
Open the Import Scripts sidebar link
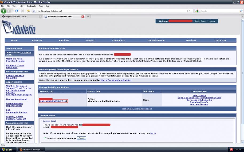tap(14, 106)
